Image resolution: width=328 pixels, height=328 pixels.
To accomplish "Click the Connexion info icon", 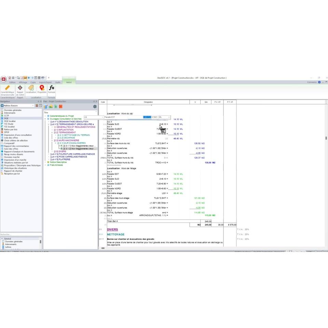I will (319, 82).
